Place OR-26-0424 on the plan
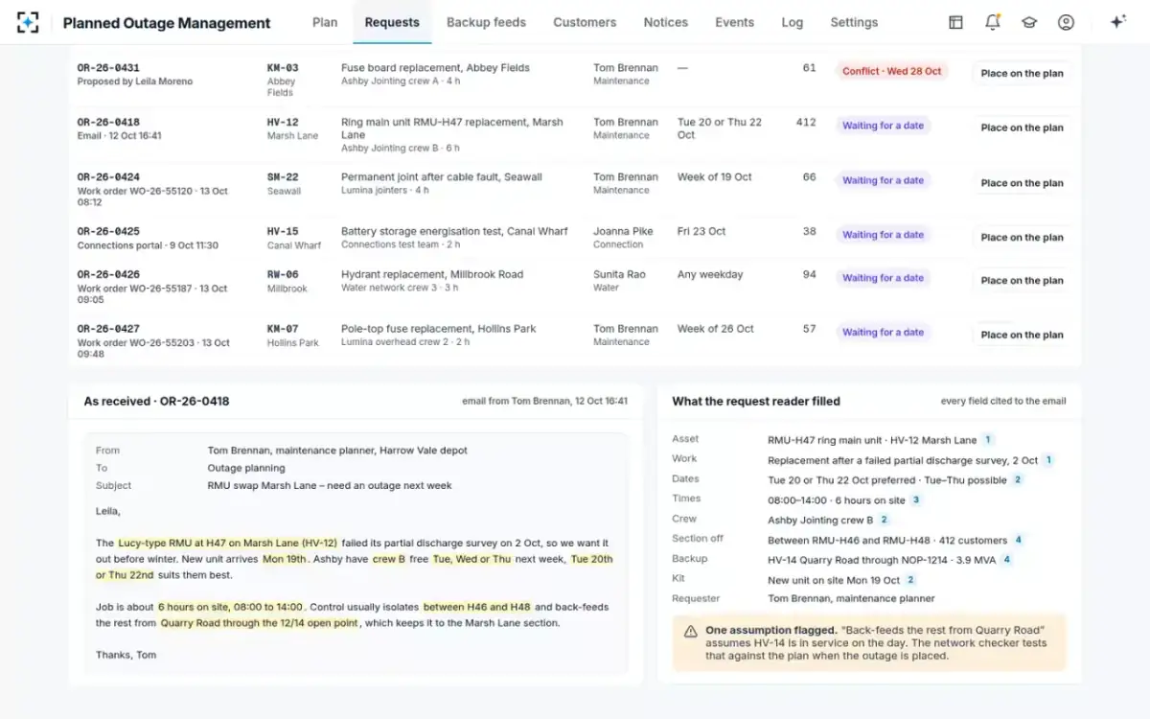The image size is (1150, 719). pos(1022,183)
